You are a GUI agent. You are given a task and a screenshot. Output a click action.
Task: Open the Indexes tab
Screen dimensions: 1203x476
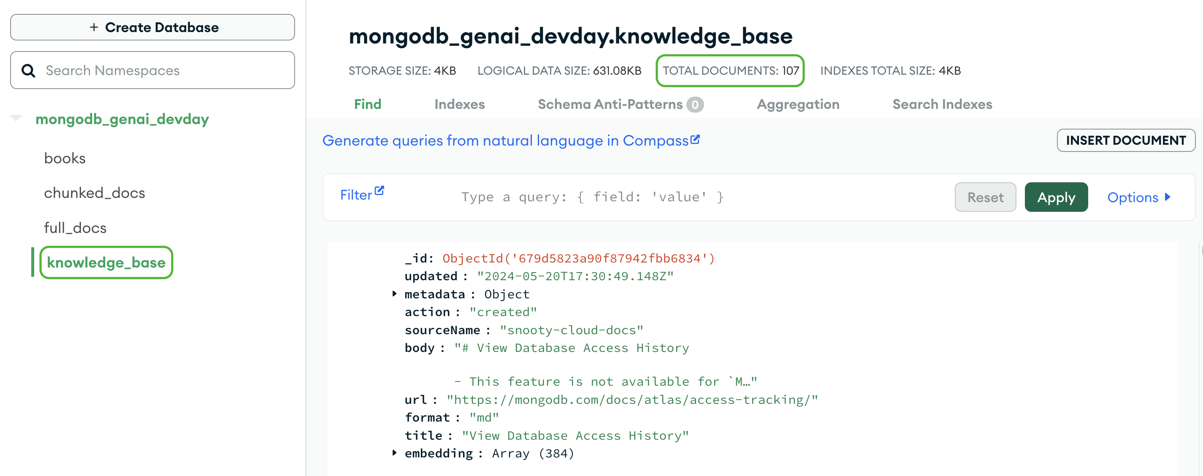point(460,104)
